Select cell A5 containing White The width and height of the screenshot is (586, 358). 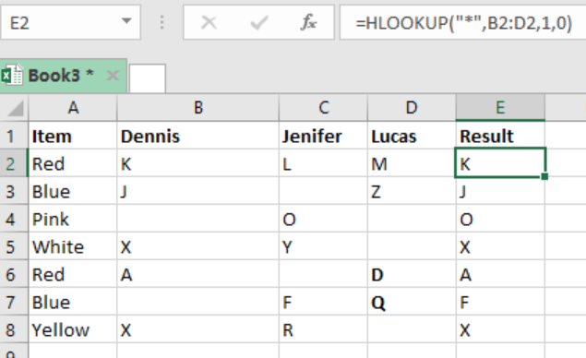tap(73, 246)
